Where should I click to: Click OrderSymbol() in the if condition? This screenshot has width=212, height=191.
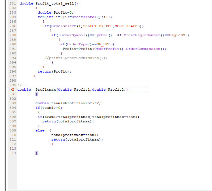tap(75, 35)
